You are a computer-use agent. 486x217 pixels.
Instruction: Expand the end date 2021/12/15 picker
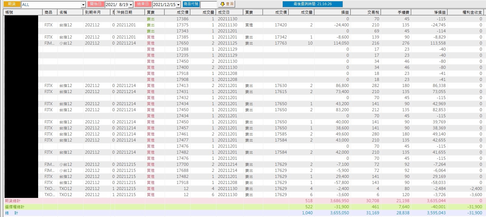click(178, 5)
